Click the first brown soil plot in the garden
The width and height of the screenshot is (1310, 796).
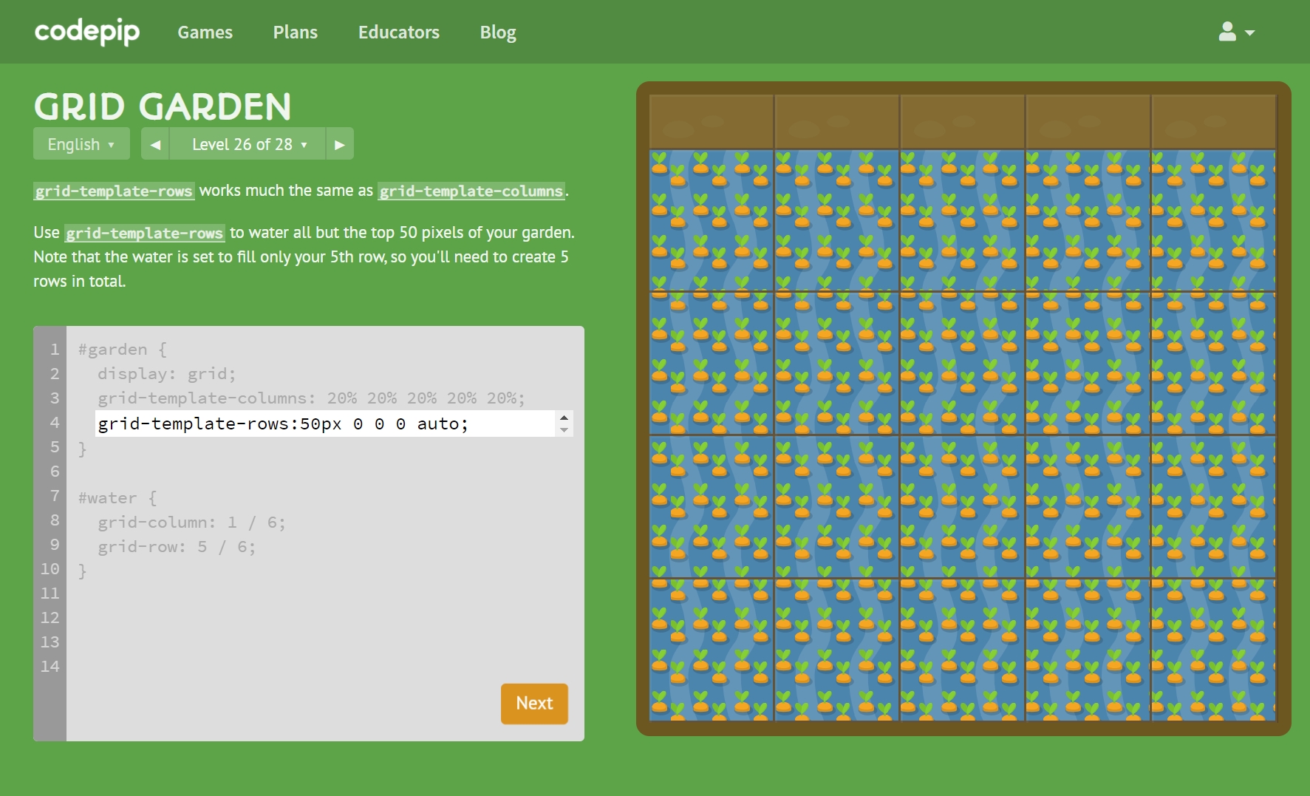coord(711,122)
